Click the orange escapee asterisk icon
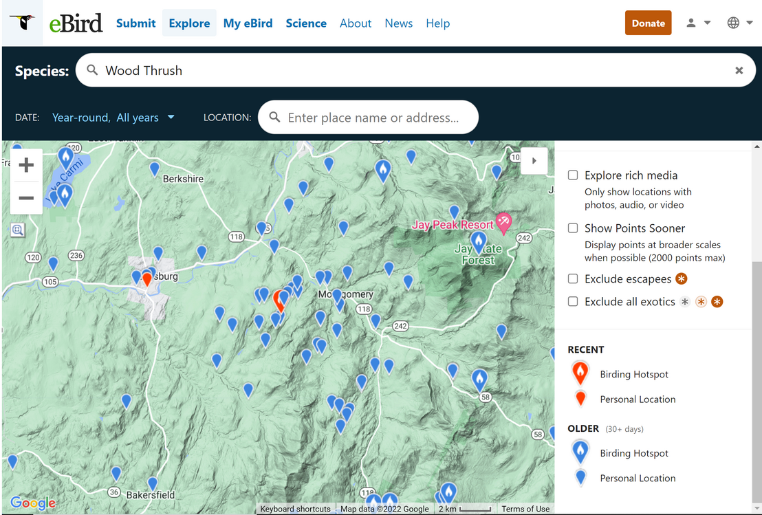Viewport: 762px width, 515px height. [682, 279]
